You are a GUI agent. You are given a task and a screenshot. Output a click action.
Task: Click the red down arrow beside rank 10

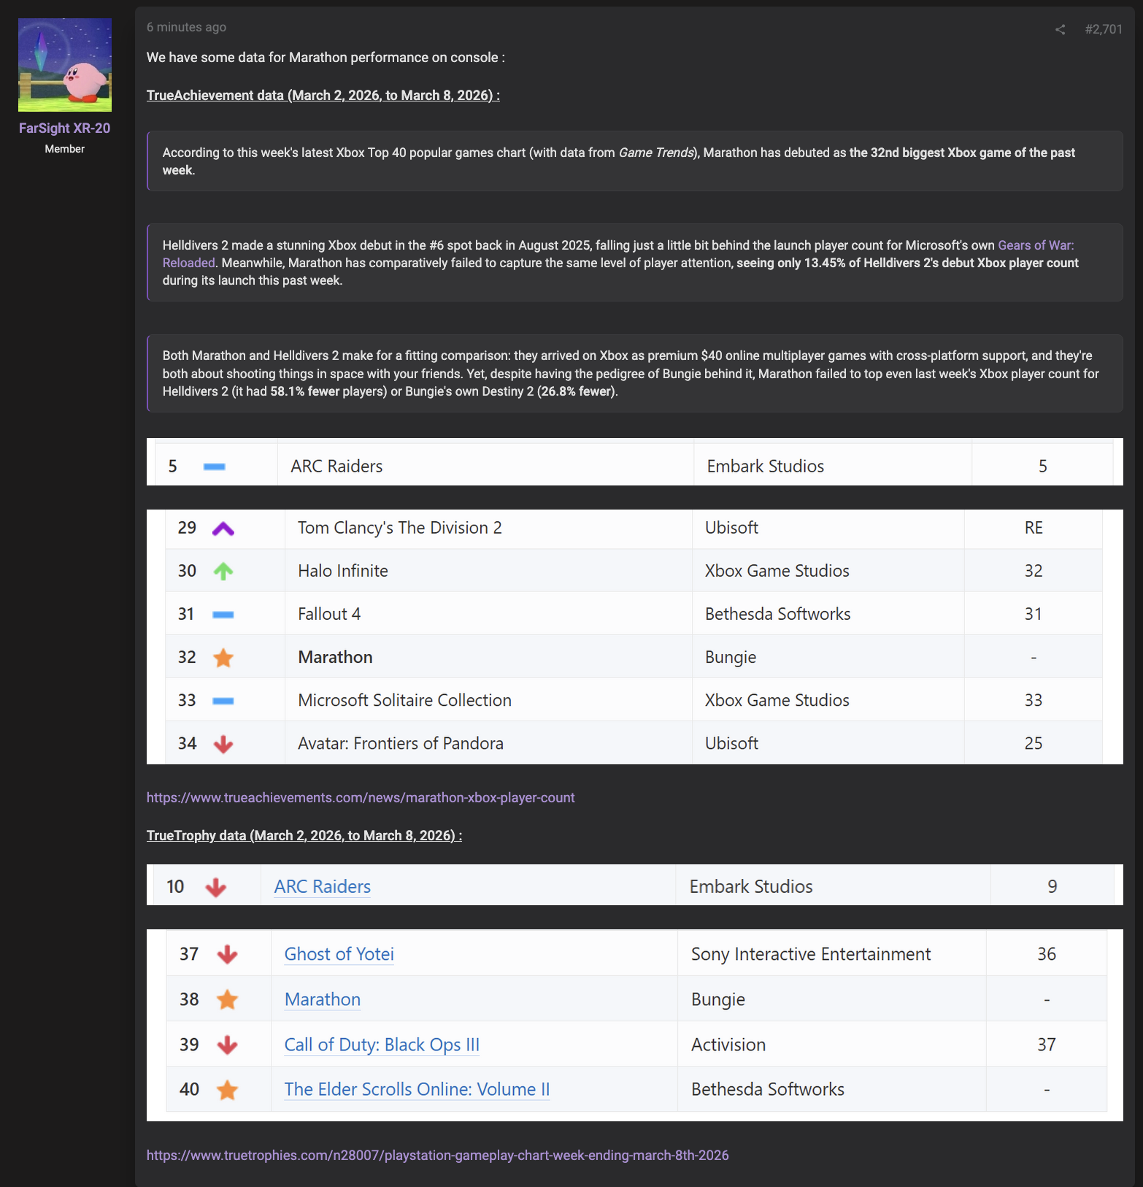(x=216, y=887)
